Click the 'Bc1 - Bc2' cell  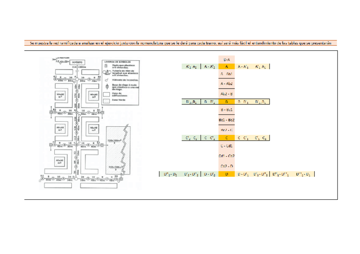coord(226,120)
